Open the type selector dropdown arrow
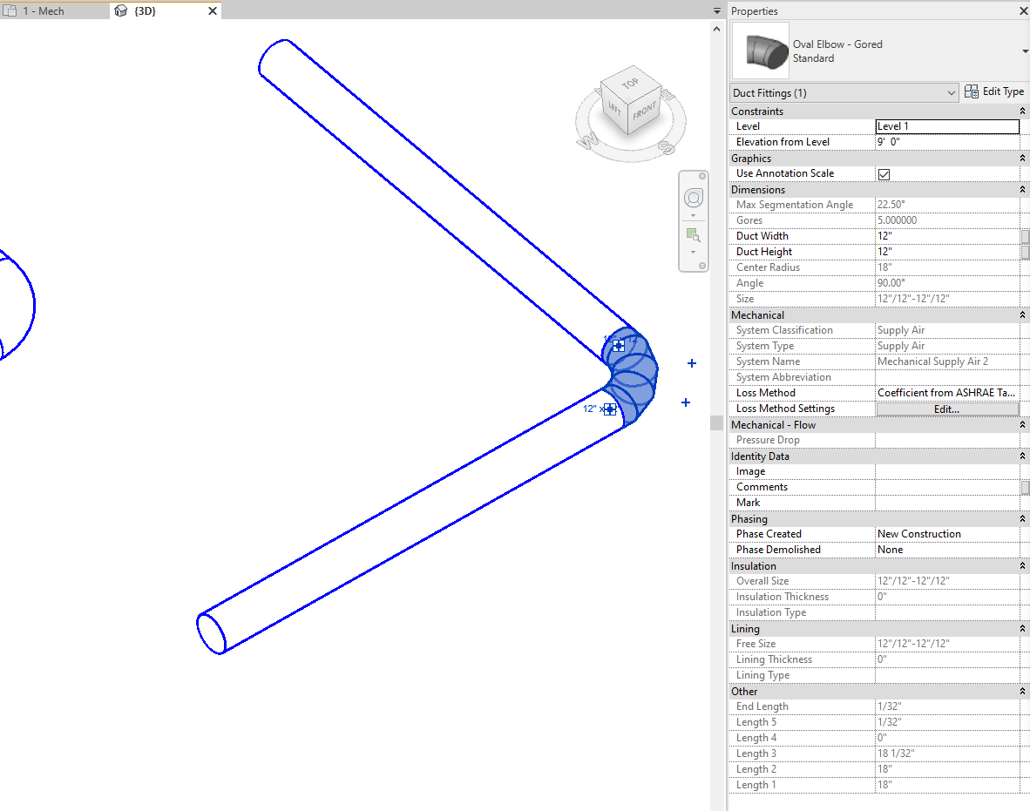 [1025, 51]
